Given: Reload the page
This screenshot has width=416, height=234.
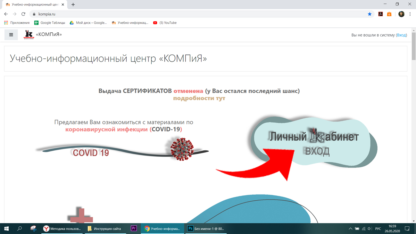Looking at the screenshot, I should click(23, 14).
